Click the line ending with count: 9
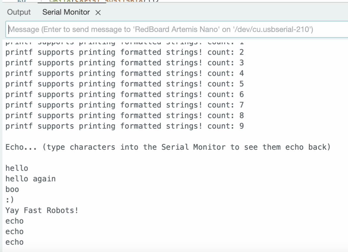Viewport: 348px width, 252px height. (x=125, y=126)
